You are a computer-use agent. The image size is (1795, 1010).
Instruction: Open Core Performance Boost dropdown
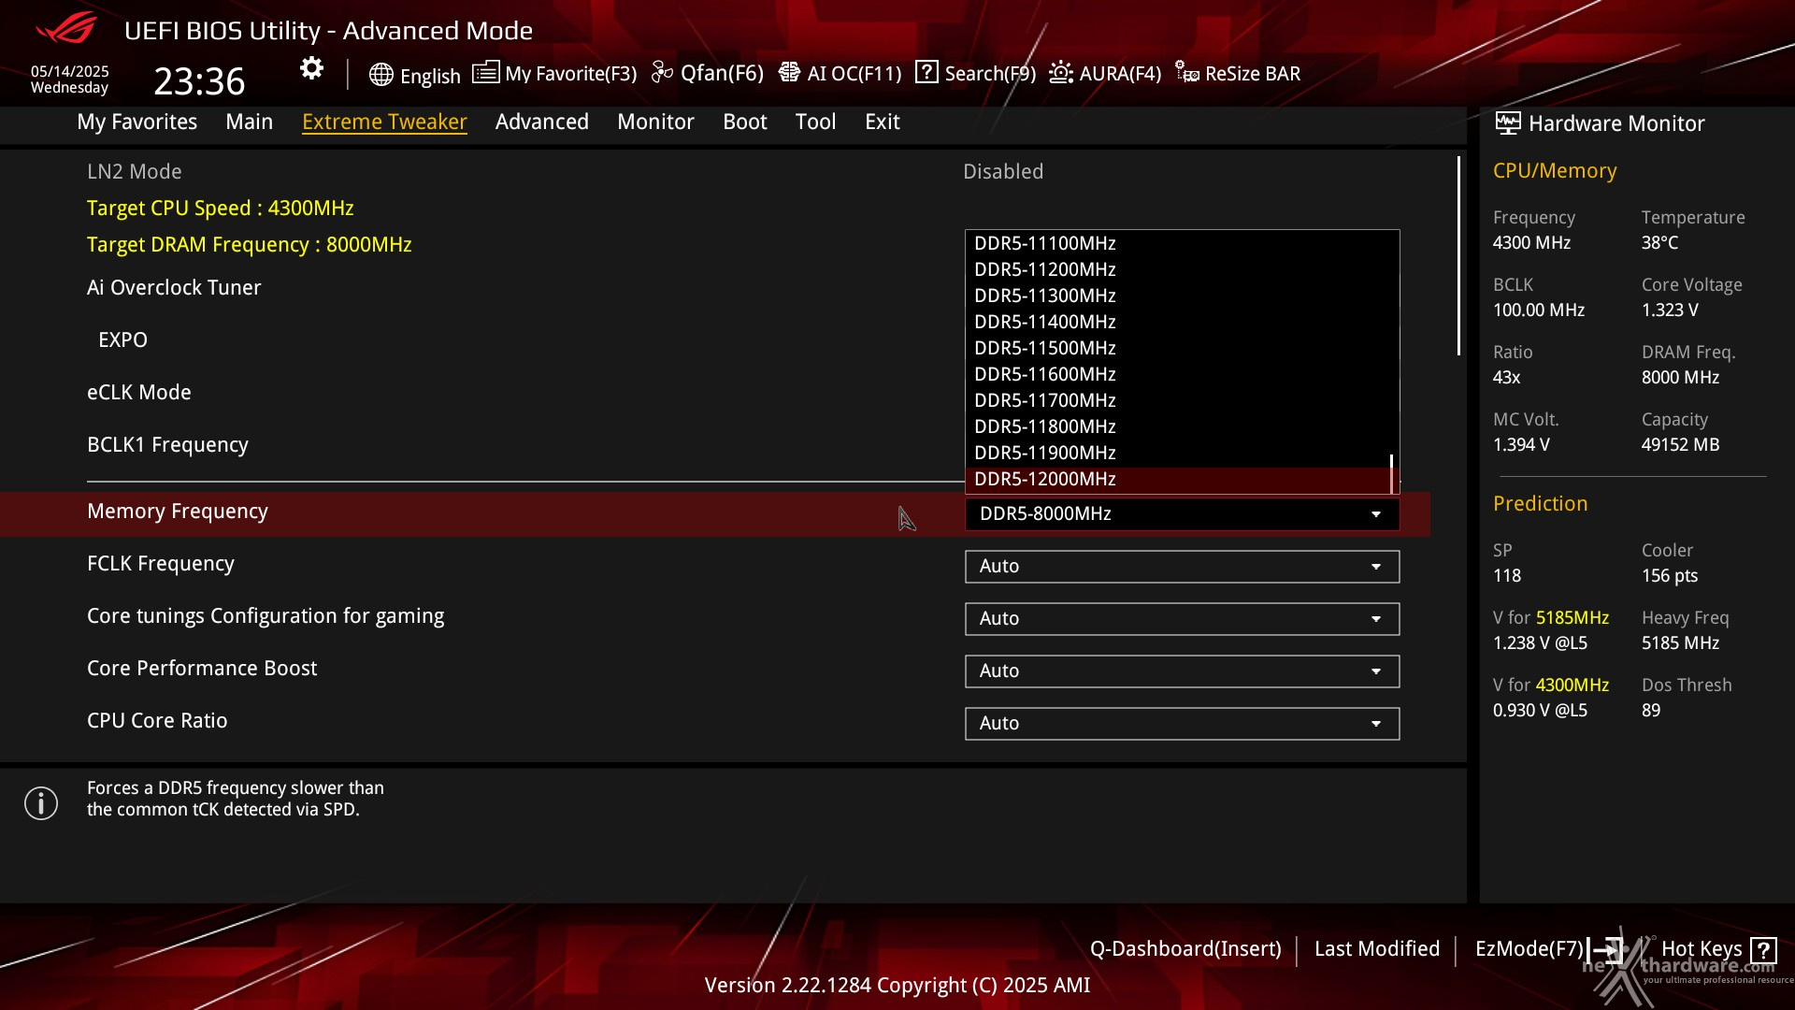tap(1182, 671)
